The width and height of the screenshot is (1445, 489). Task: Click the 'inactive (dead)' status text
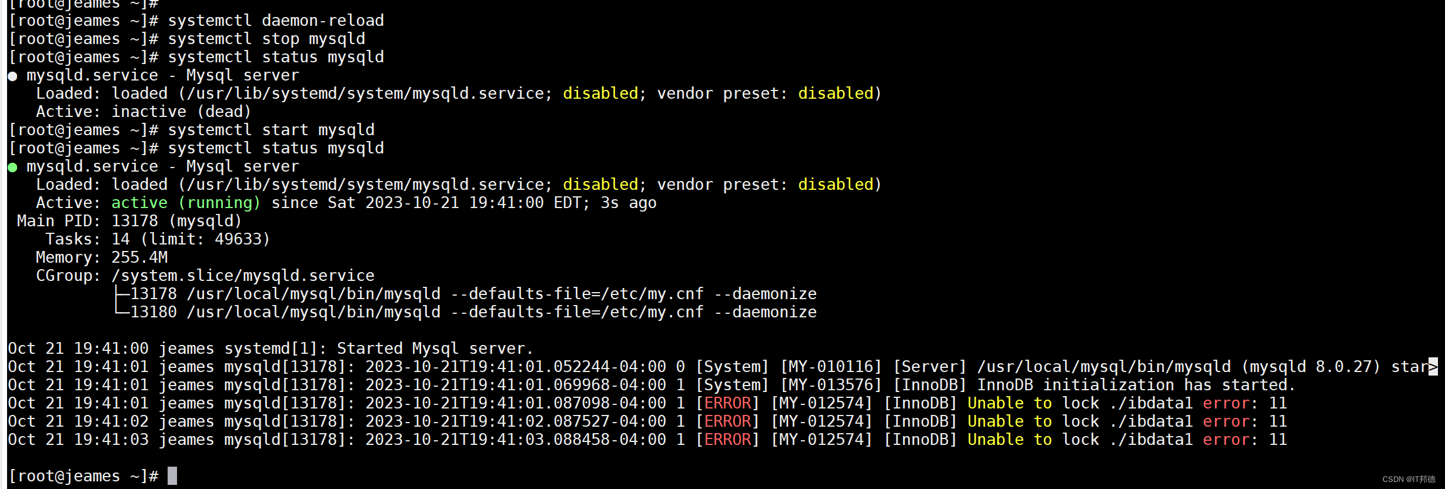click(181, 112)
